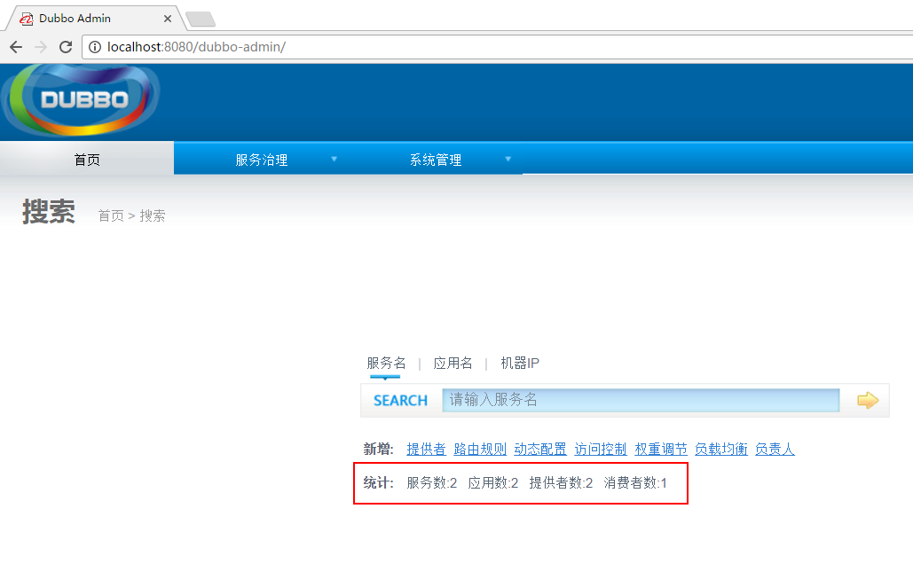Close the Dubbo Admin browser tab
The image size is (913, 587).
pyautogui.click(x=167, y=19)
